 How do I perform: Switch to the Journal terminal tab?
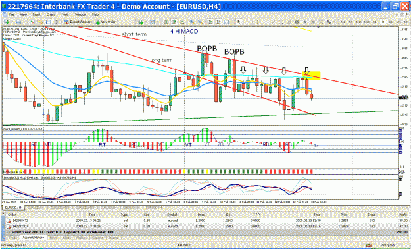point(114,238)
